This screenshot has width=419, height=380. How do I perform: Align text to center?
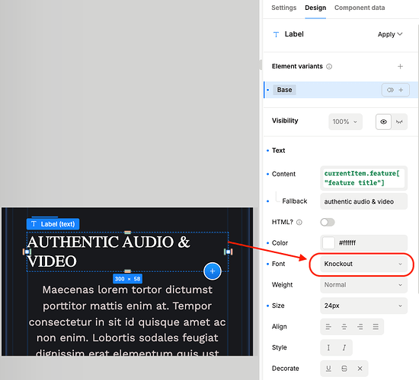point(344,327)
